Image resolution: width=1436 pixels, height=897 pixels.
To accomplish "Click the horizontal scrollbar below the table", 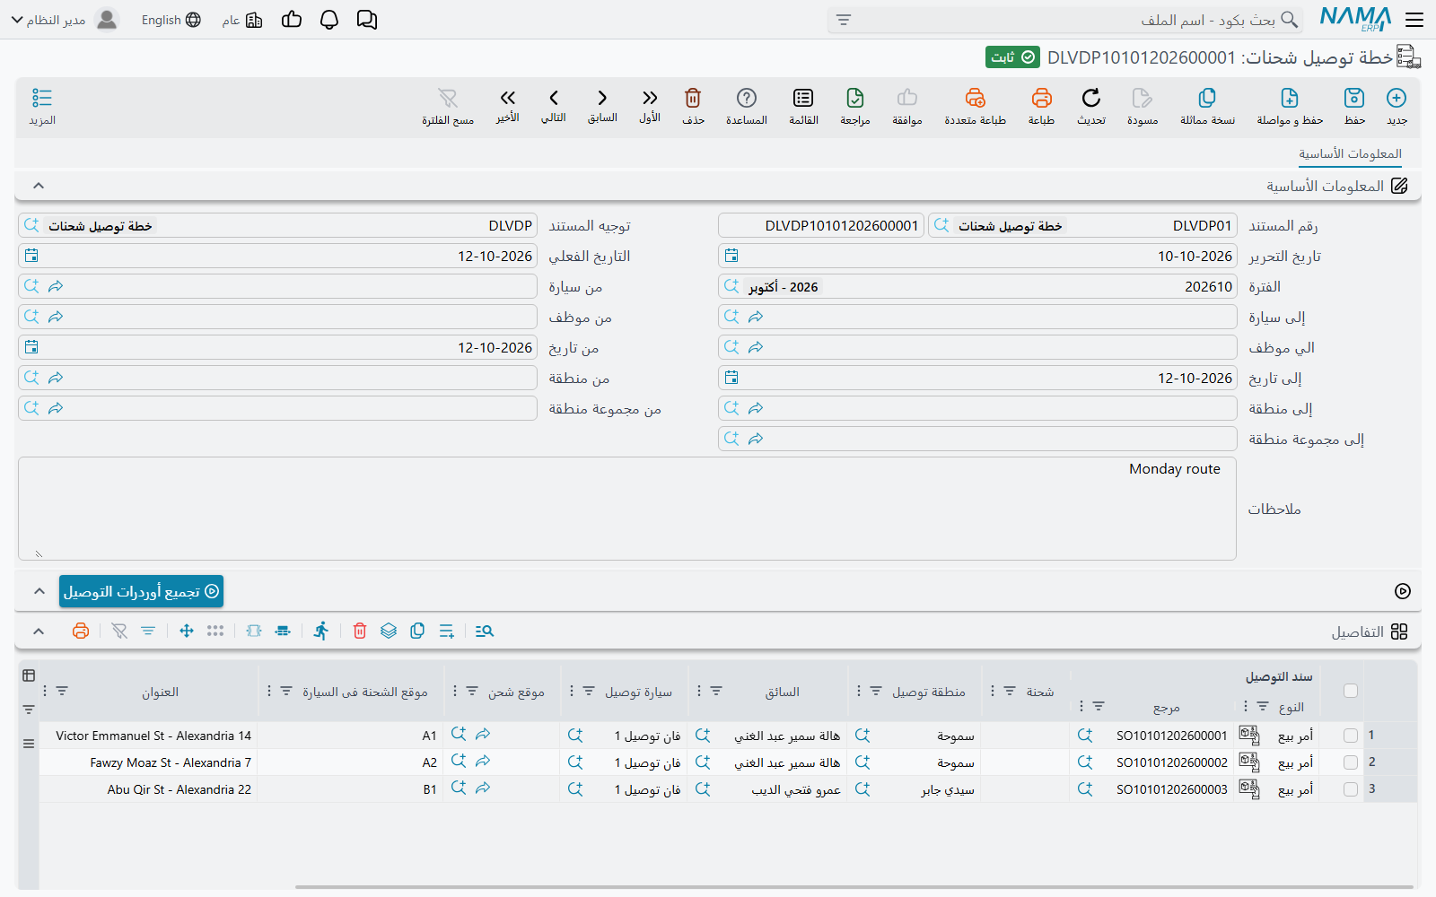I will 854,887.
